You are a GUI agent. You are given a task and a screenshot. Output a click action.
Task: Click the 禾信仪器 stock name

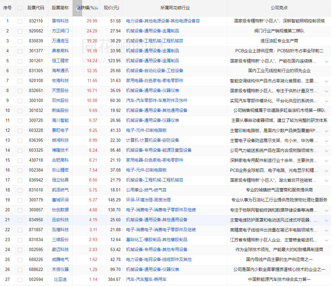pyautogui.click(x=60, y=269)
